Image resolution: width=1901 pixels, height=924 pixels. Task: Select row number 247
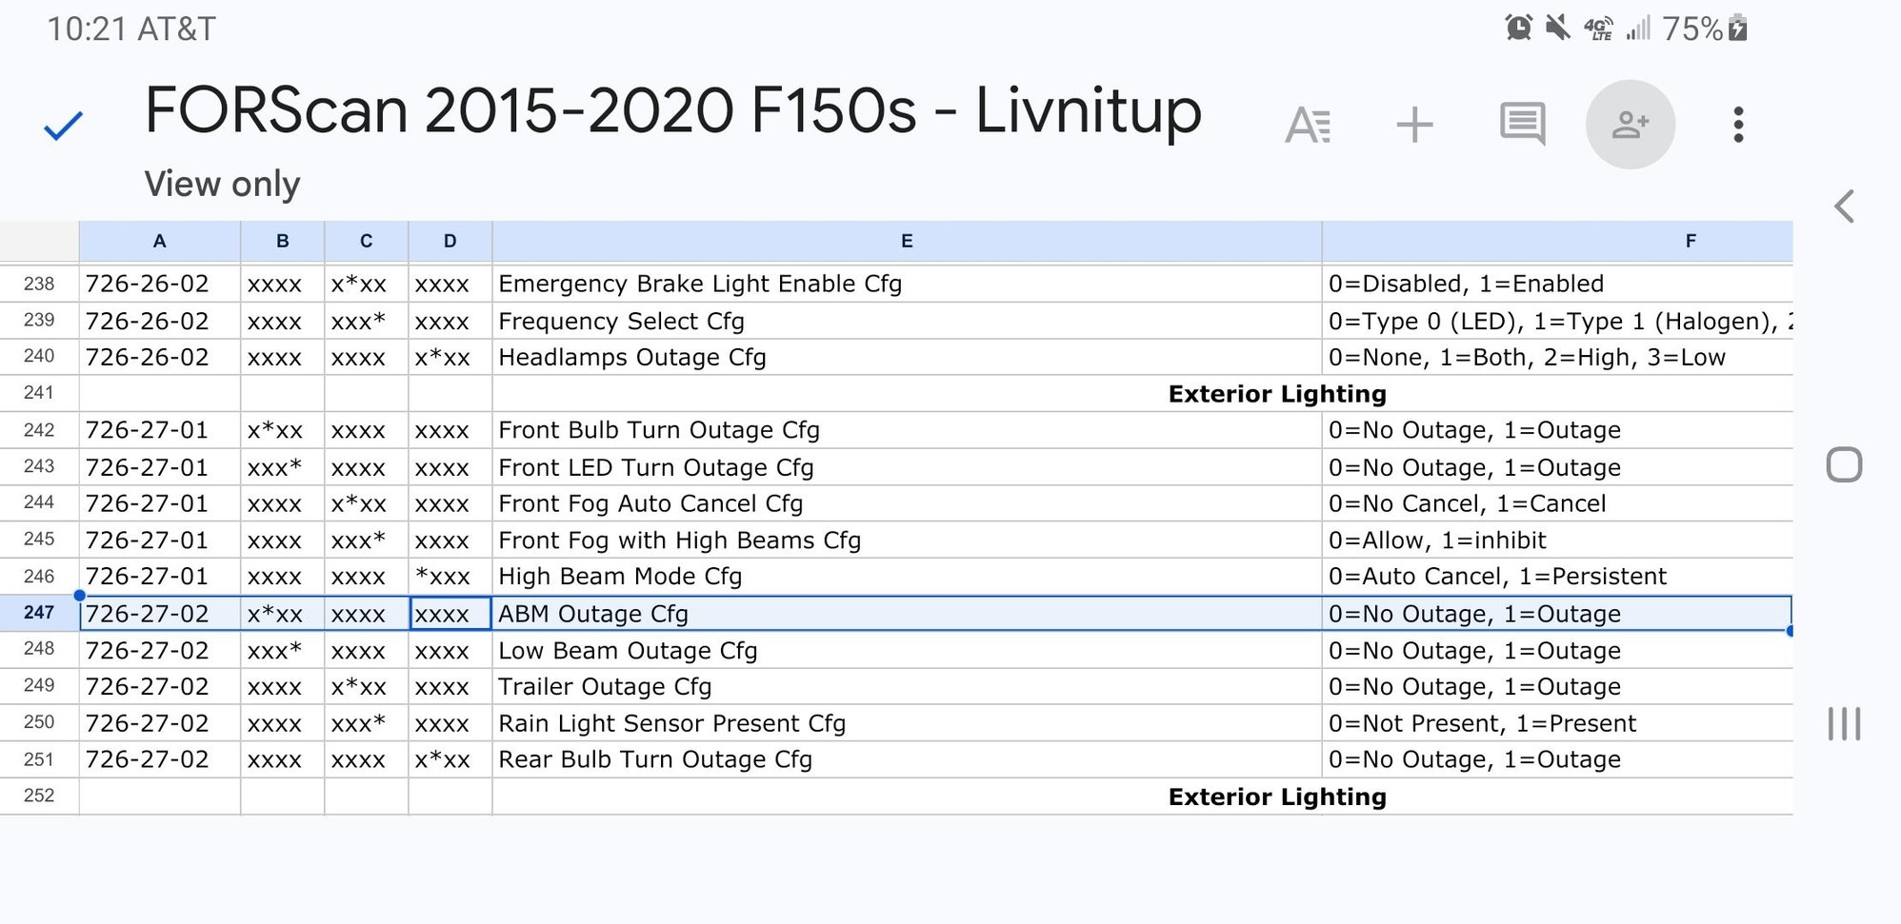[x=39, y=614]
